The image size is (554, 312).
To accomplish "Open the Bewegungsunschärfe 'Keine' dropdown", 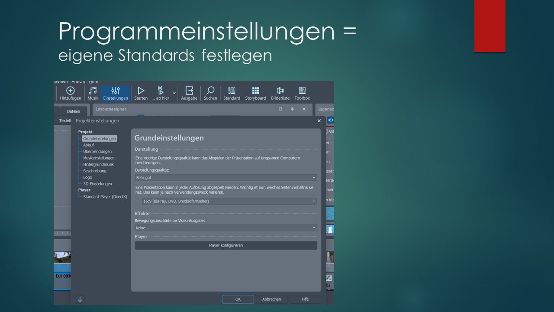I will (x=226, y=228).
